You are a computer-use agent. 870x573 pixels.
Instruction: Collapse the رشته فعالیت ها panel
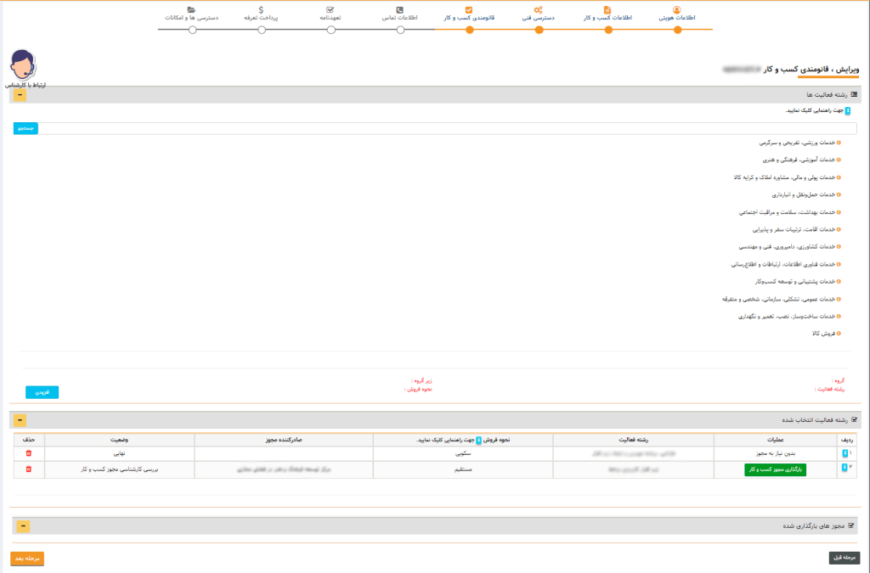[x=20, y=94]
